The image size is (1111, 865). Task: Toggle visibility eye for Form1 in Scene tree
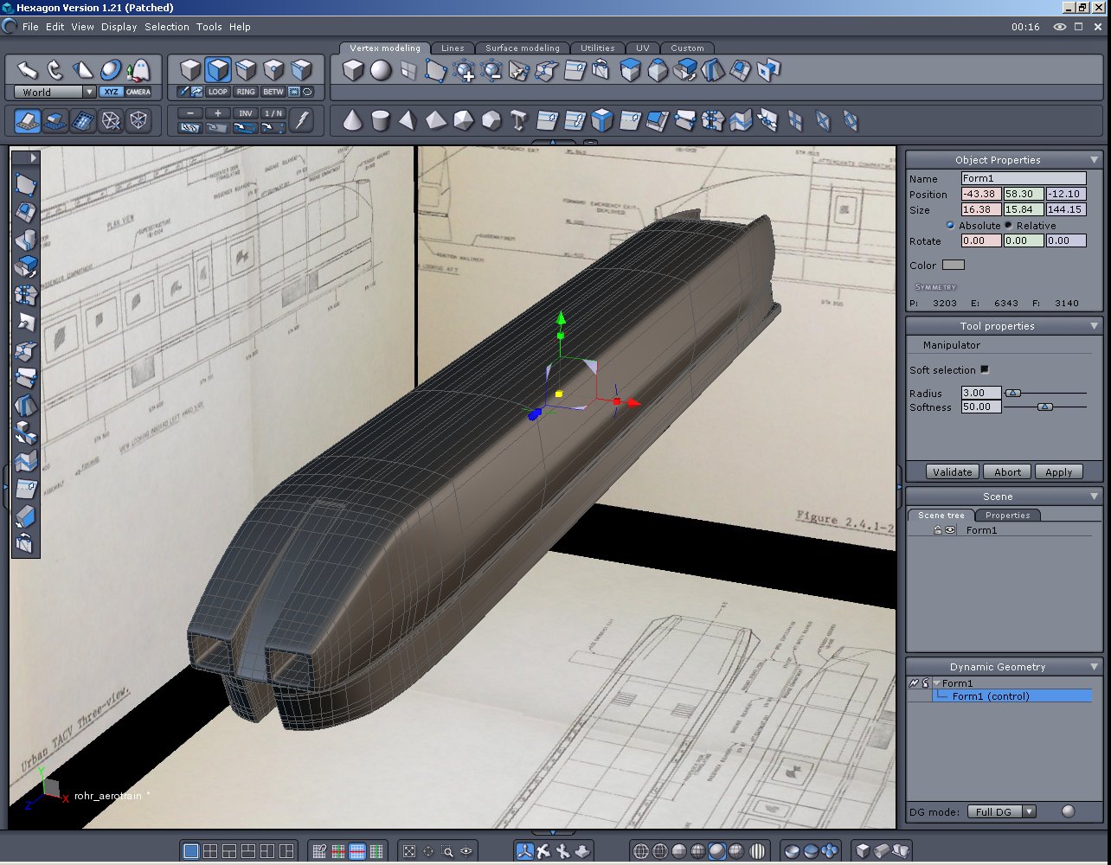pos(950,530)
